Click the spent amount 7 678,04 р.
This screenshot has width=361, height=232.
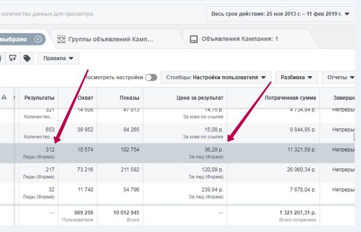(303, 189)
